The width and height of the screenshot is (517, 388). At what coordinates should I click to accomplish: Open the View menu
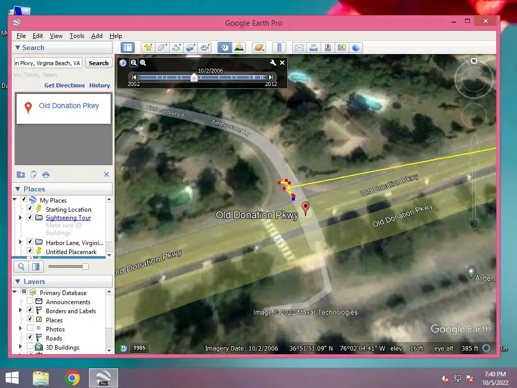coord(56,36)
